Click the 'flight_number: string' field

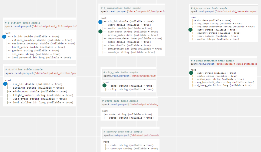click(x=40, y=95)
